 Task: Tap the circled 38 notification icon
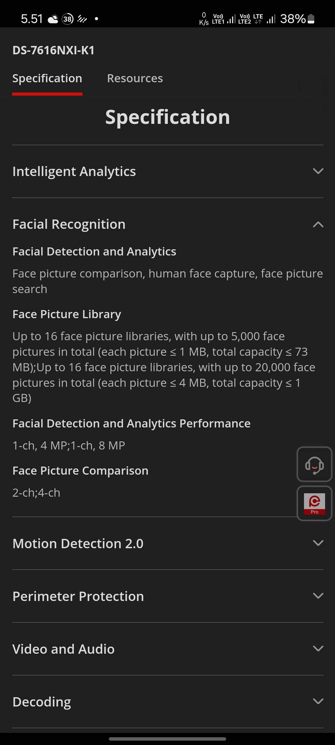point(68,19)
